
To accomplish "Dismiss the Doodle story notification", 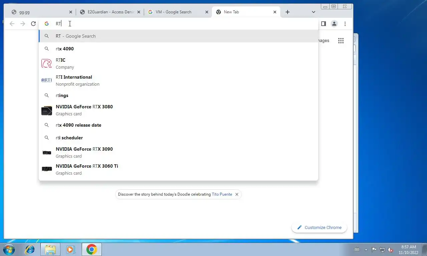I will click(x=237, y=194).
